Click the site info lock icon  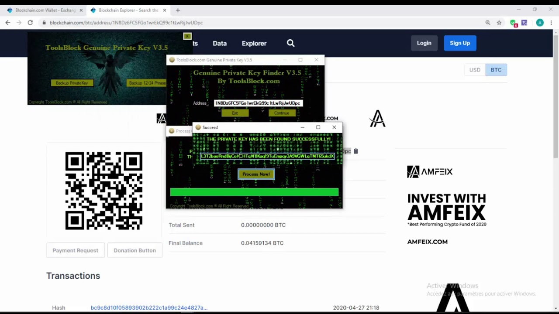point(44,23)
